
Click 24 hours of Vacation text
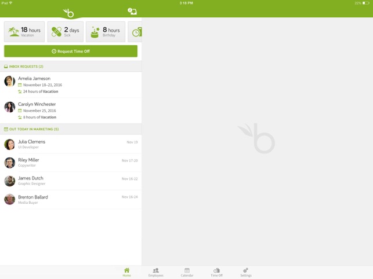coord(41,91)
